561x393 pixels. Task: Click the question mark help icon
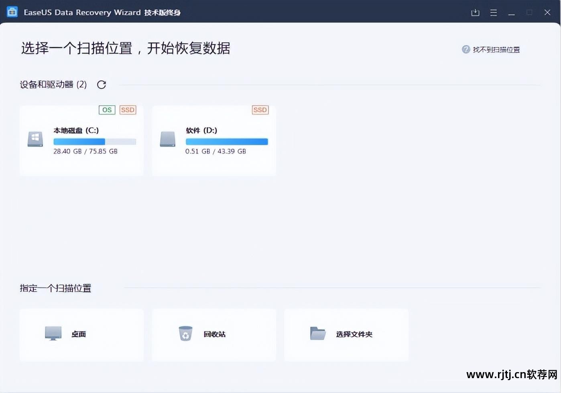pos(466,49)
